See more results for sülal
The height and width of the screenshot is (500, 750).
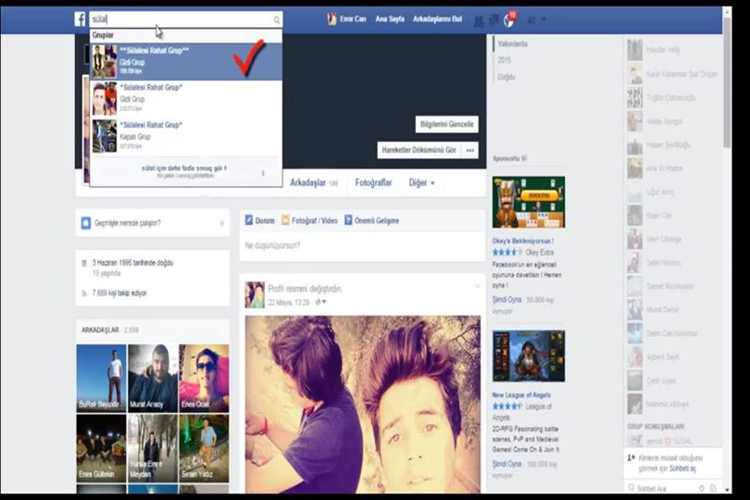(184, 169)
